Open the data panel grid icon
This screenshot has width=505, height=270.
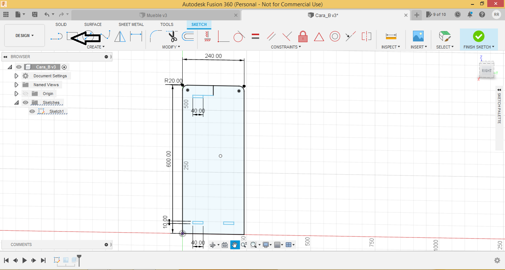click(x=6, y=14)
